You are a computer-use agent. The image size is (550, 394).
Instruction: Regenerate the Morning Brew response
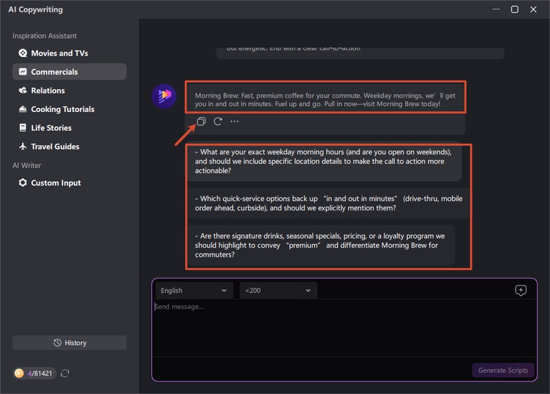point(218,122)
